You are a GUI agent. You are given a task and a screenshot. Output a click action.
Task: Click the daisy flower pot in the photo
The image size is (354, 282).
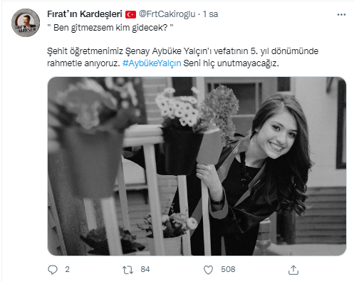click(x=180, y=130)
